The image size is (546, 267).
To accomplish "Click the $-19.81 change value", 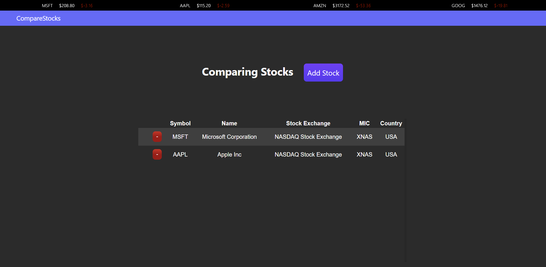I will pyautogui.click(x=501, y=6).
